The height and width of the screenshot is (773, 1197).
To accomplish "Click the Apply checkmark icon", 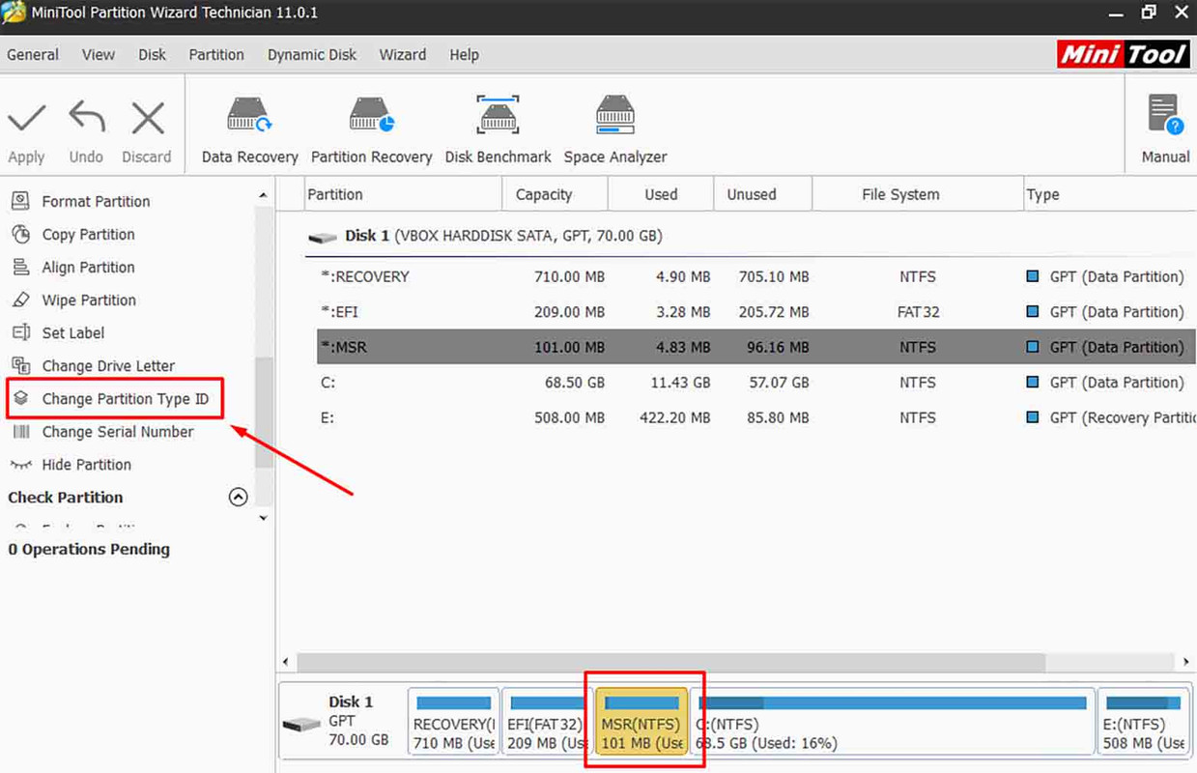I will [x=26, y=118].
